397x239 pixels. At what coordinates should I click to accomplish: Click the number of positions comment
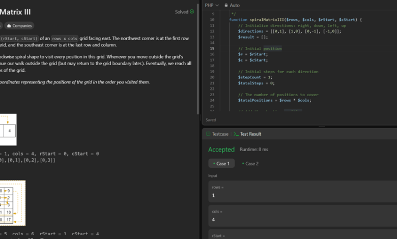pos(278,95)
